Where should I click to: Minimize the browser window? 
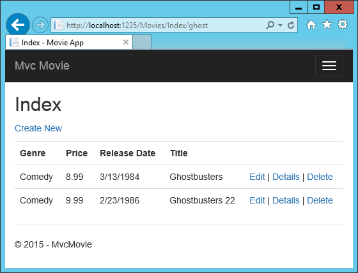click(x=299, y=8)
